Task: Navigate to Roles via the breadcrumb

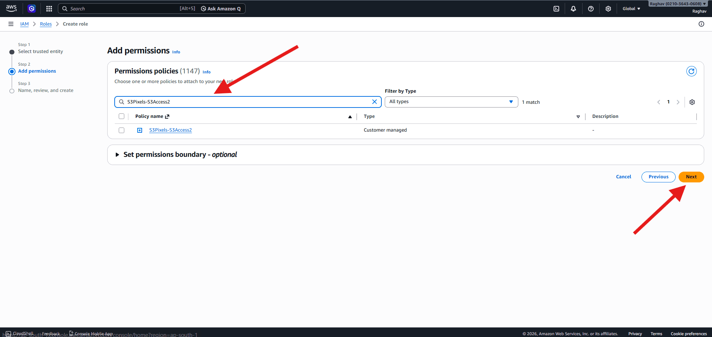Action: (45, 24)
